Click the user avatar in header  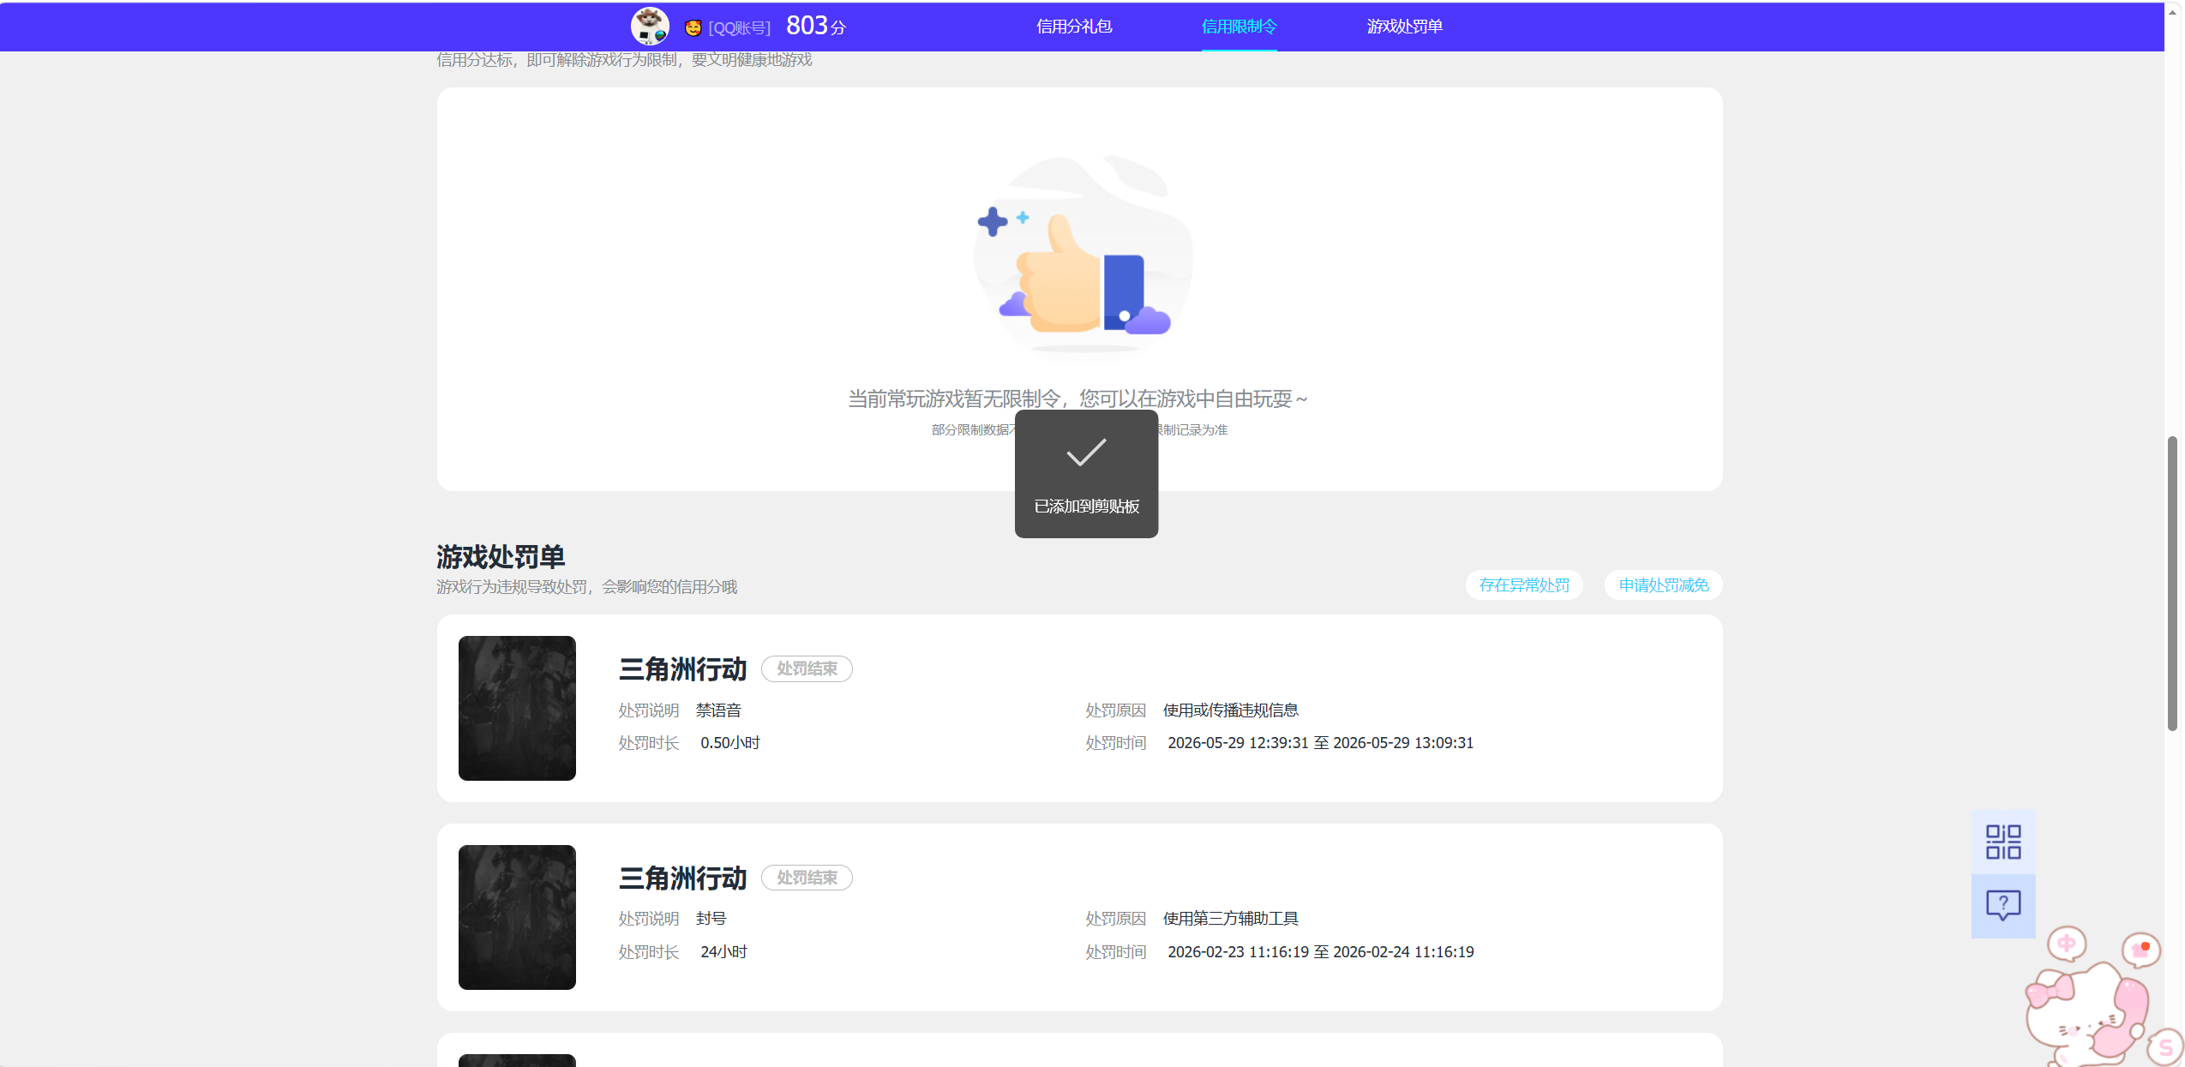pyautogui.click(x=650, y=26)
